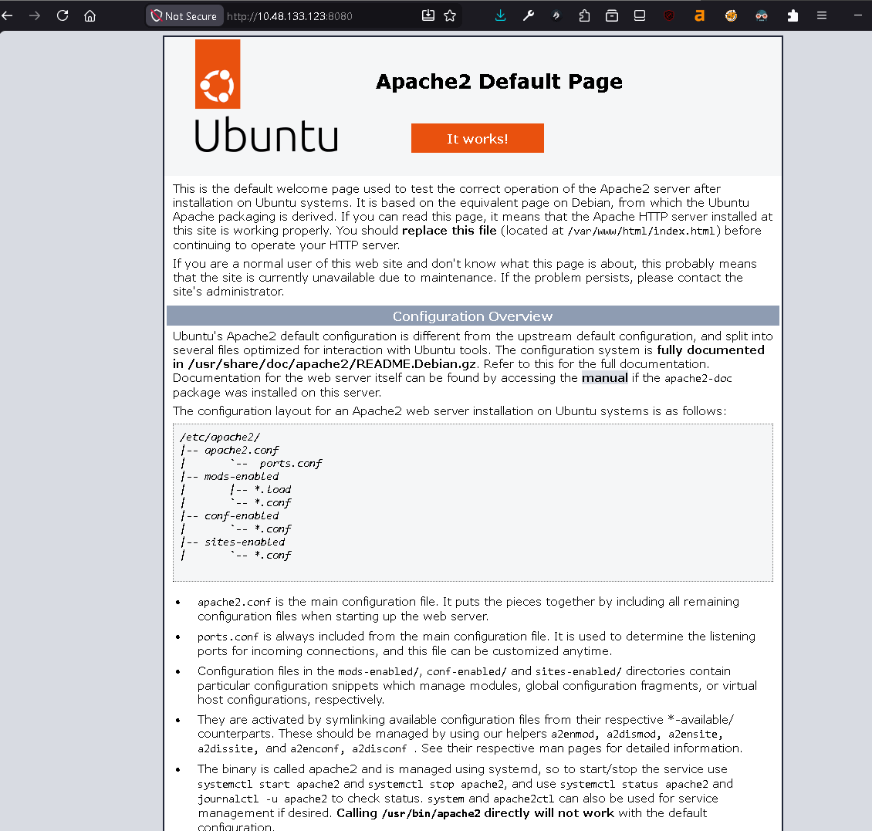Click the Not Secure shield indicator
Screen dimensions: 872x831
point(184,16)
